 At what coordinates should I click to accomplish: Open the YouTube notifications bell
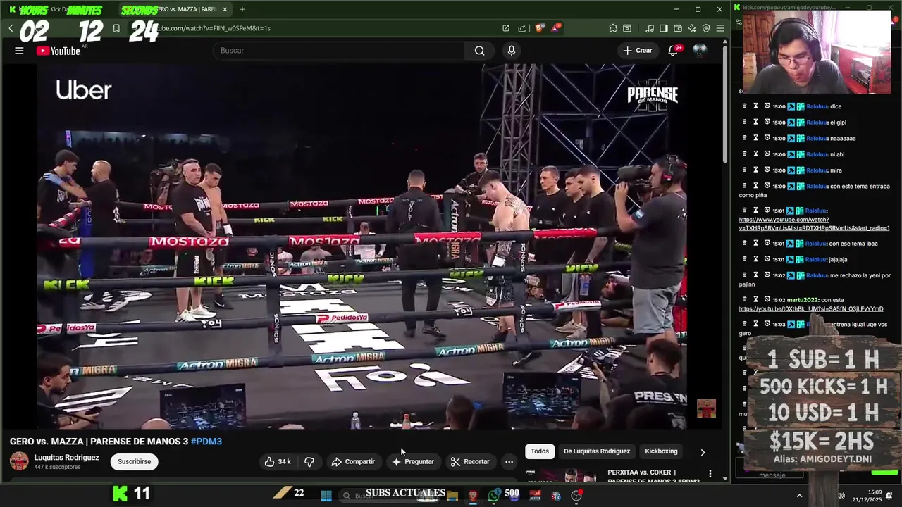[x=674, y=51]
